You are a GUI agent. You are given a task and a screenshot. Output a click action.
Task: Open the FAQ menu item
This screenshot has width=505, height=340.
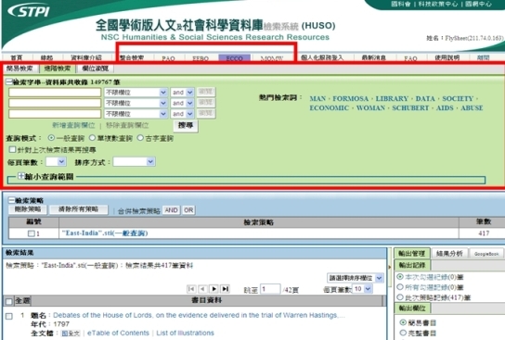(x=410, y=58)
